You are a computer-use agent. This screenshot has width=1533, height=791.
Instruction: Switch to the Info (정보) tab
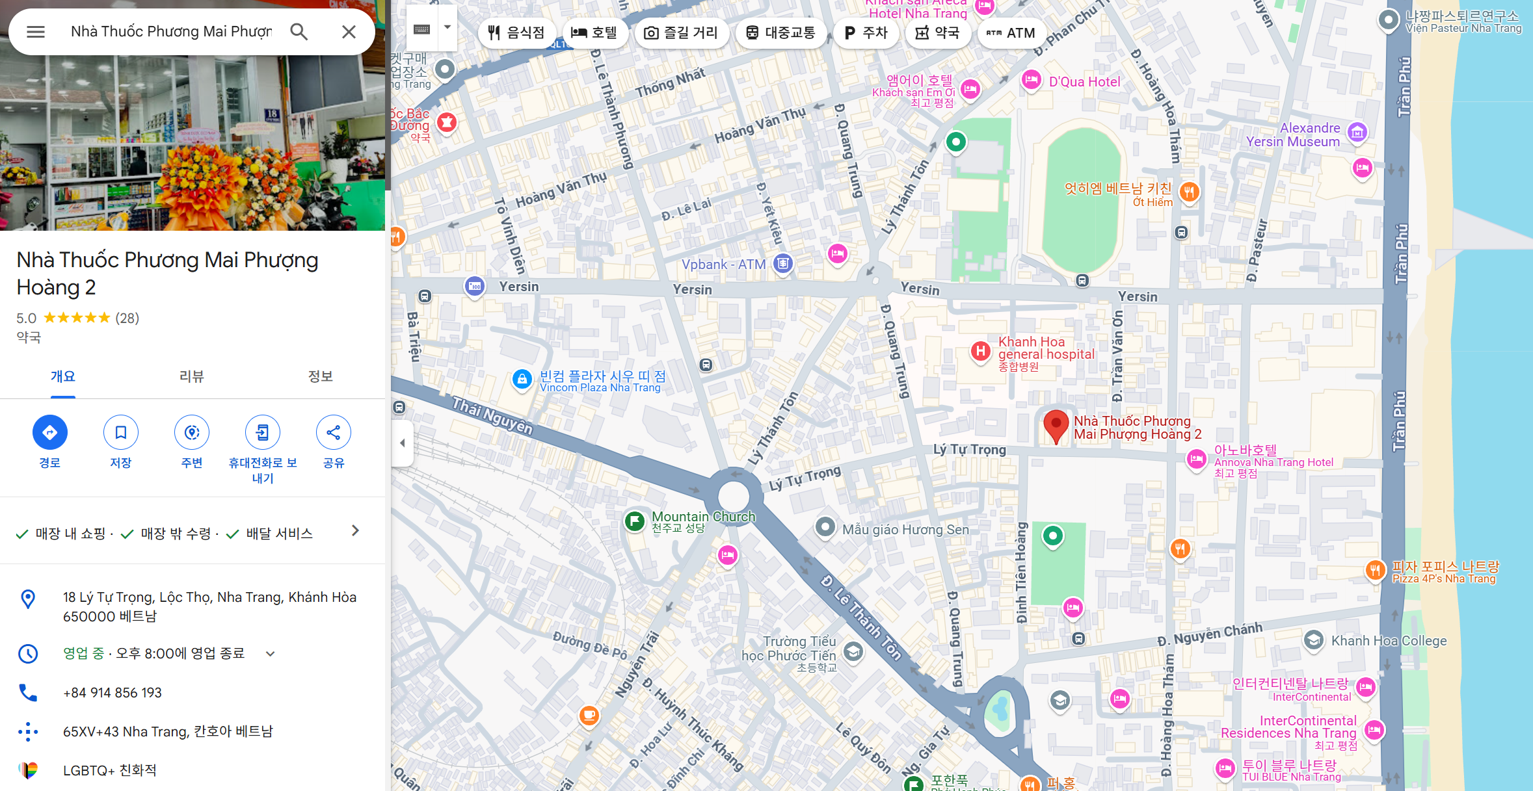pyautogui.click(x=320, y=376)
